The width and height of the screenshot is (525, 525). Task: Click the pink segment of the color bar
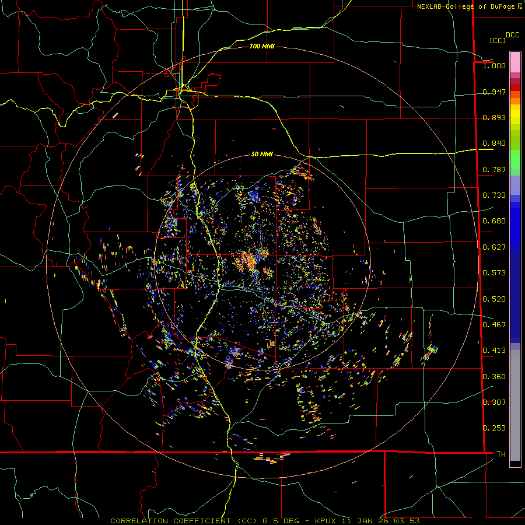tap(515, 62)
